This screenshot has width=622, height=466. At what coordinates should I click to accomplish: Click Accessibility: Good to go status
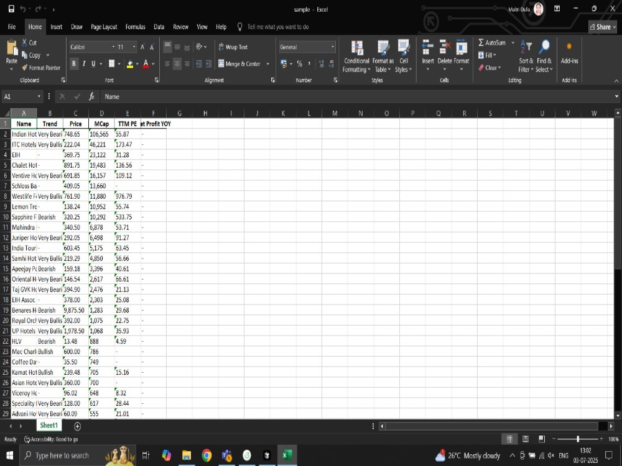(x=51, y=439)
